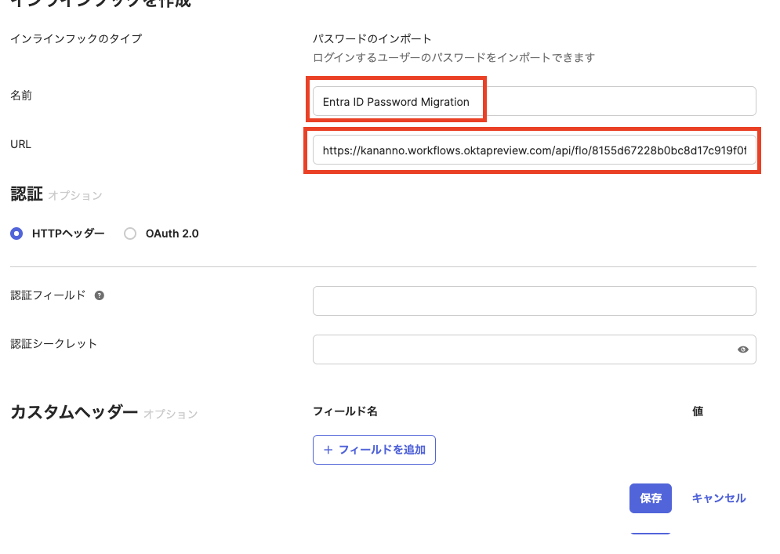Image resolution: width=780 pixels, height=554 pixels.
Task: Focus the 名前 field with Entra ID text
Action: [534, 101]
